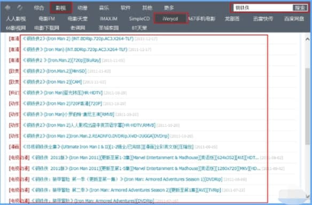The height and width of the screenshot is (205, 312).
Task: Click the 搜索 search button
Action: [x=300, y=8]
